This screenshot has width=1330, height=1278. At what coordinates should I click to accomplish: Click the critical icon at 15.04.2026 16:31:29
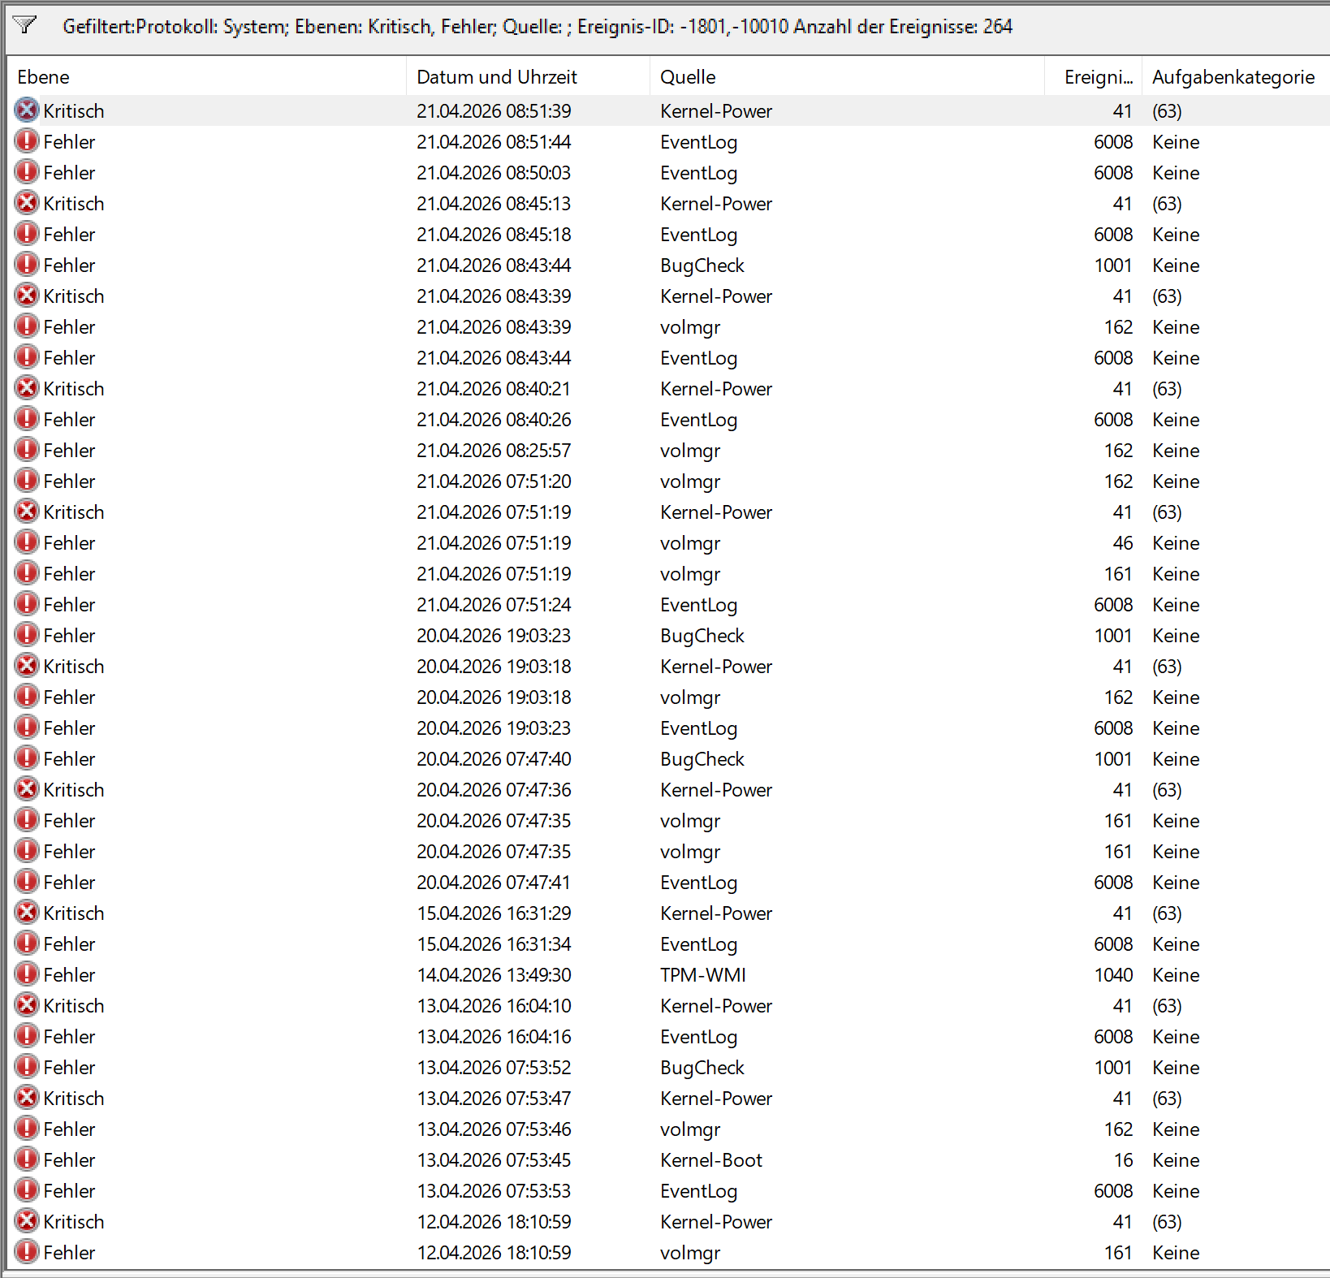(27, 912)
